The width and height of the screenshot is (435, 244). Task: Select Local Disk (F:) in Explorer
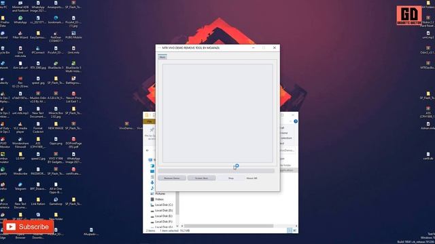[164, 222]
